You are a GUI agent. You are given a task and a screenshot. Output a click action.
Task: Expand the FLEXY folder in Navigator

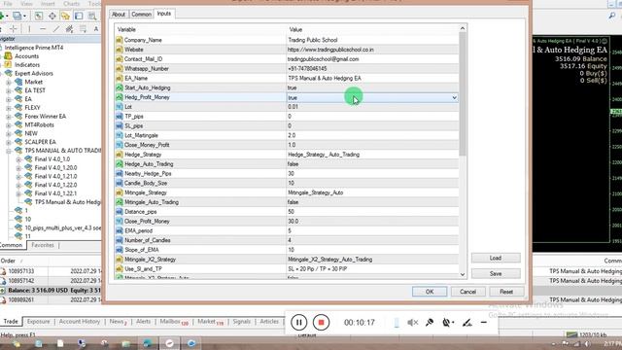tap(9, 108)
